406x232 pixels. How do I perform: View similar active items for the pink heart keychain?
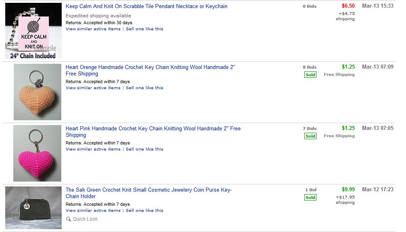click(93, 149)
